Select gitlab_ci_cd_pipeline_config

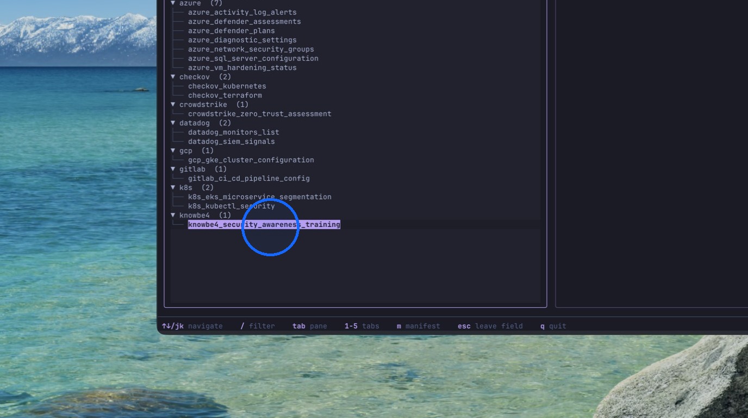[249, 179]
